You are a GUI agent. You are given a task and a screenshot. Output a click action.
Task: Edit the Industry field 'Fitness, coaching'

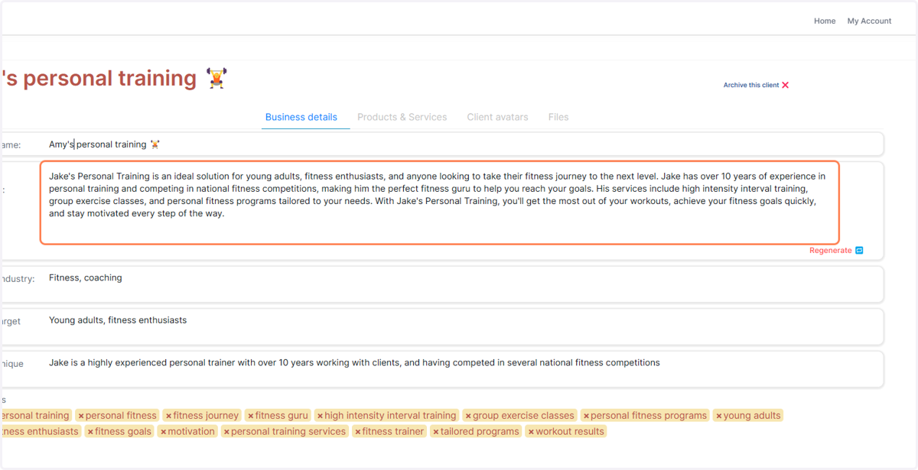point(462,284)
